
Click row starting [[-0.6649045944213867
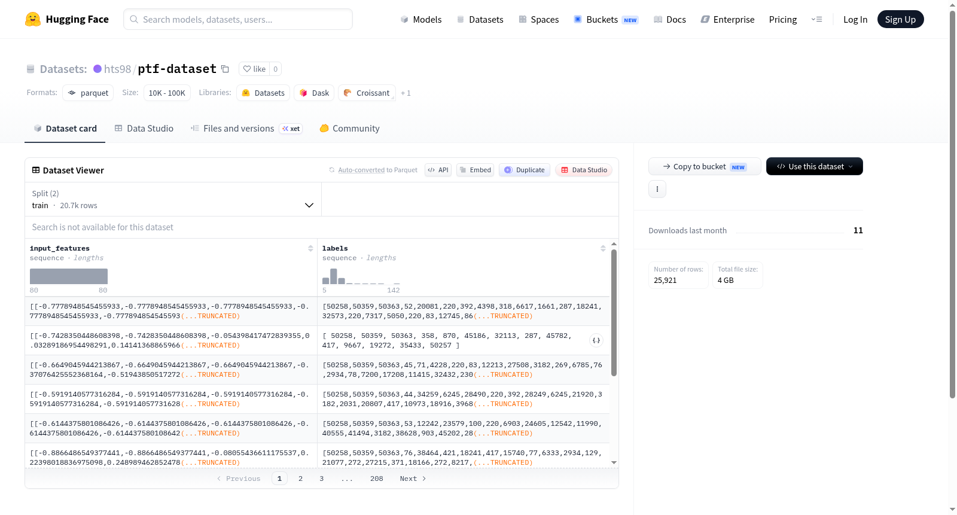click(170, 370)
